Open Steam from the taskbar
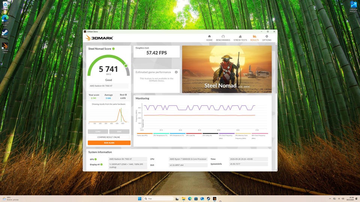The width and height of the screenshot is (360, 202). click(x=208, y=199)
